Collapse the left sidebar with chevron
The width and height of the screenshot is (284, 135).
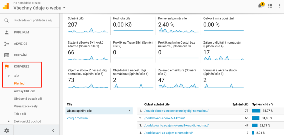(x=53, y=131)
